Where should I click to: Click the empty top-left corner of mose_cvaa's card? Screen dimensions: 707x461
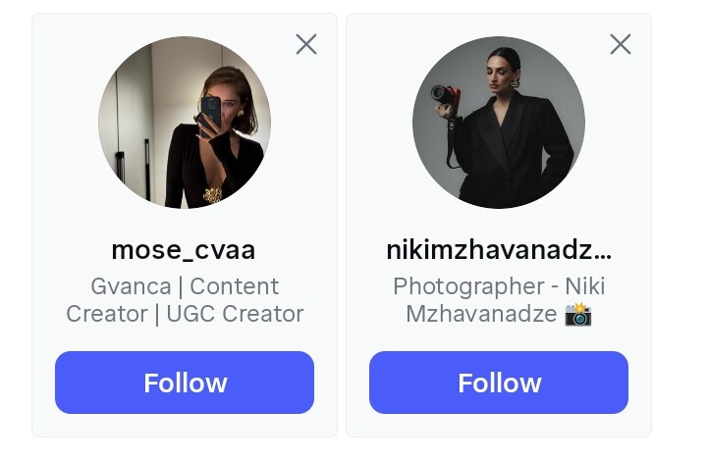[49, 31]
